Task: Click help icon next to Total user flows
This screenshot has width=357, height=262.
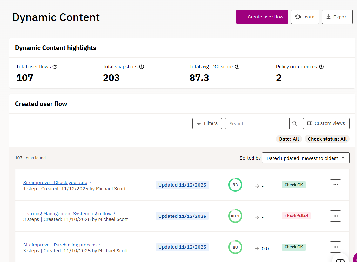Action: [x=55, y=67]
